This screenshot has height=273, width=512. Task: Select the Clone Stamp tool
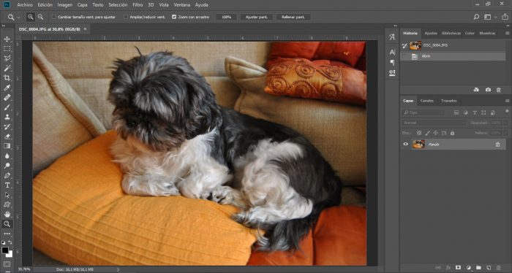[x=7, y=117]
